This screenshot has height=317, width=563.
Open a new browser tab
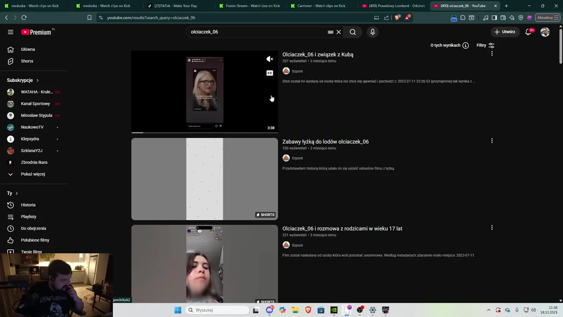(506, 6)
